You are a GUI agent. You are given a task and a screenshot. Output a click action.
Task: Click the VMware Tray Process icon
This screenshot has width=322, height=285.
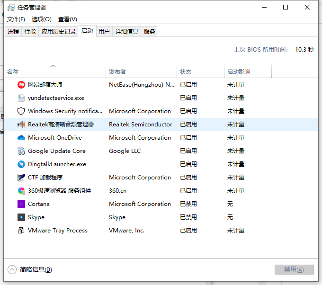point(21,231)
